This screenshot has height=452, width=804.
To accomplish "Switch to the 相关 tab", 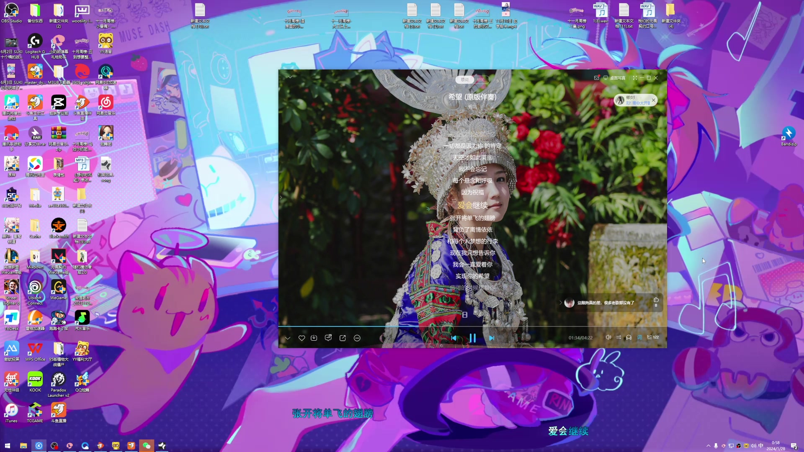I will click(x=480, y=80).
